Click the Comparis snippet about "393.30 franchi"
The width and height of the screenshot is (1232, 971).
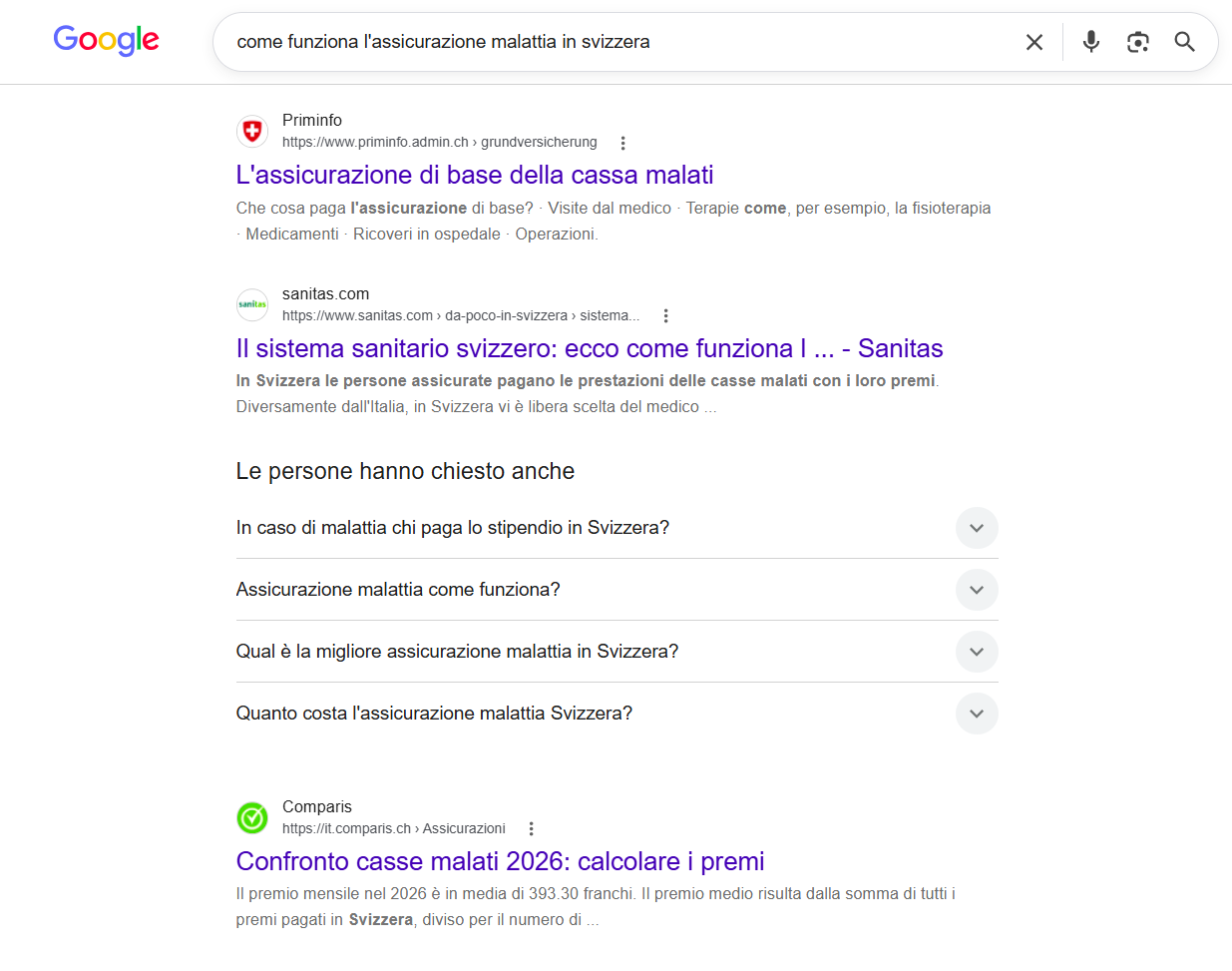(x=596, y=906)
